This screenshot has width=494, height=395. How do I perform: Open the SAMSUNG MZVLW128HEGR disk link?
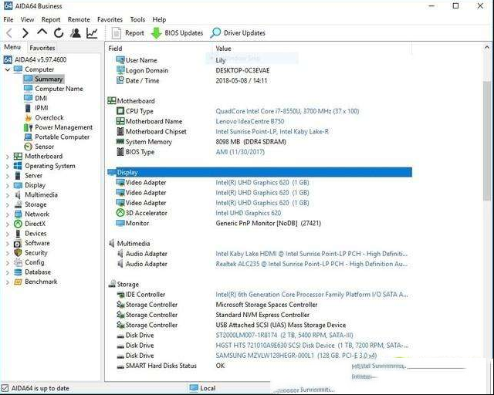[x=296, y=356]
